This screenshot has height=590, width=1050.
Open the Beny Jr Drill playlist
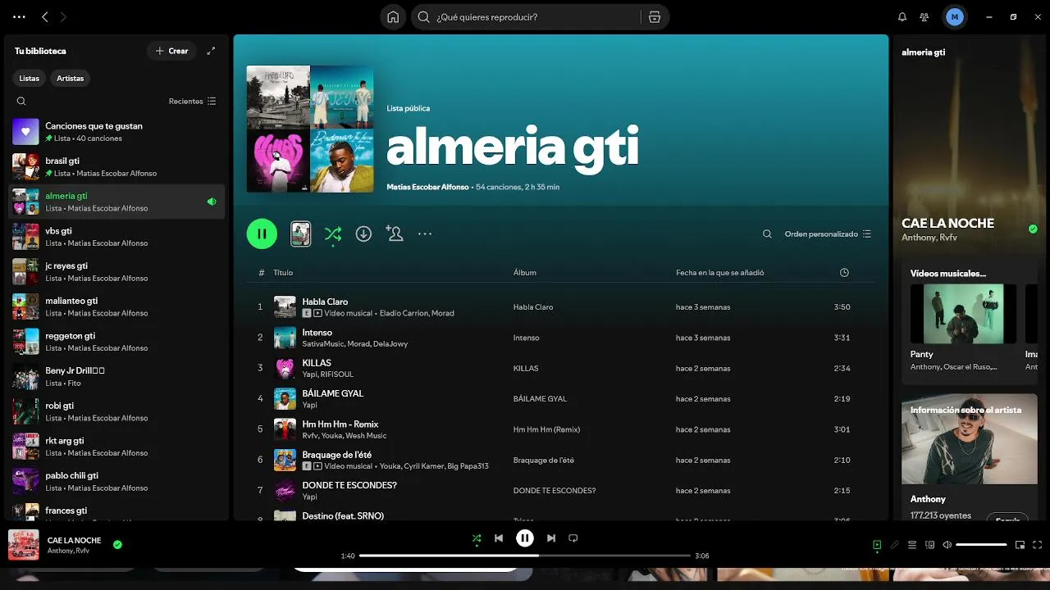point(116,377)
